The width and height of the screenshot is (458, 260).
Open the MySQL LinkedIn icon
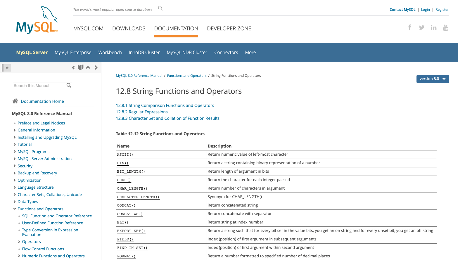tap(434, 27)
